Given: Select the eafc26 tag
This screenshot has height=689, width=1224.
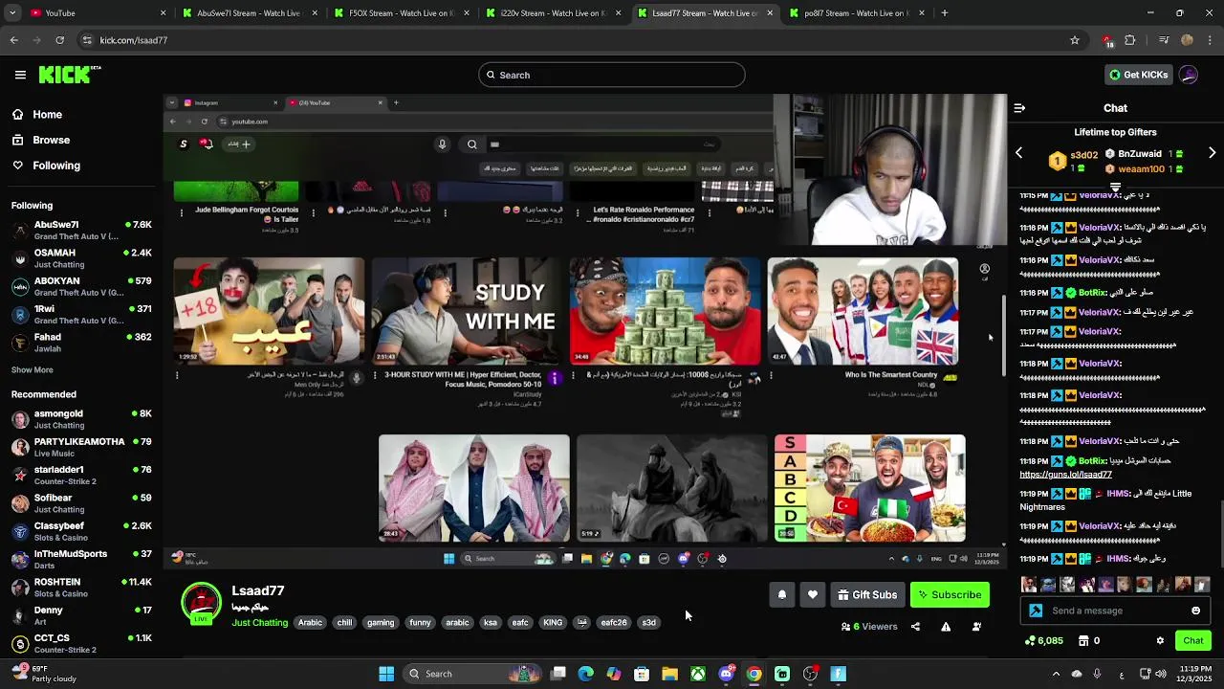Looking at the screenshot, I should [614, 623].
